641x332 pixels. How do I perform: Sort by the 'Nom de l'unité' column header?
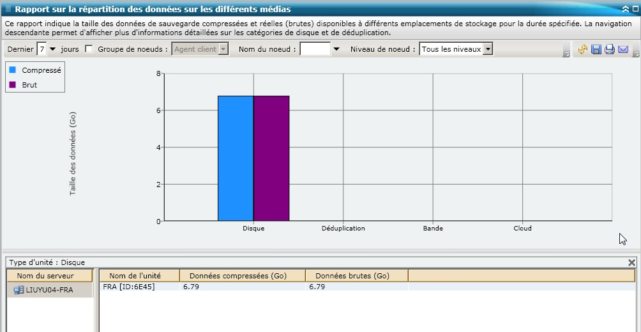coord(140,276)
